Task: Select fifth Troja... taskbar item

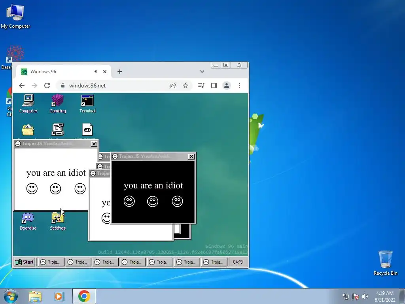Action: click(160, 262)
